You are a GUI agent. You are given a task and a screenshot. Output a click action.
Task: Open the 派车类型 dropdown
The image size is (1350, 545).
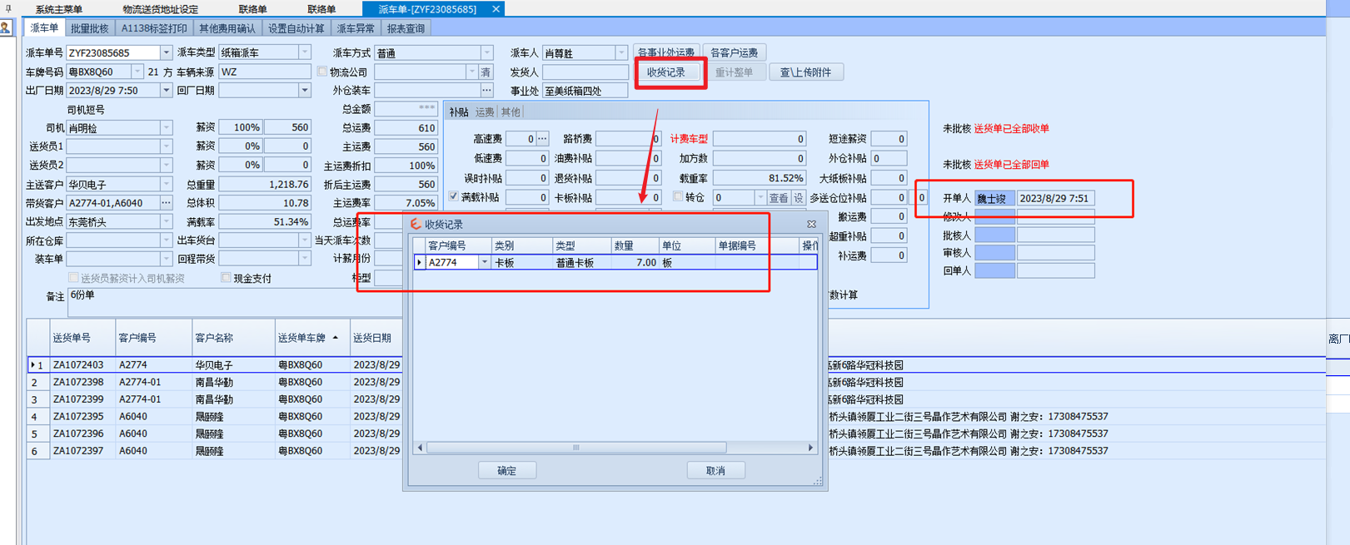(304, 52)
